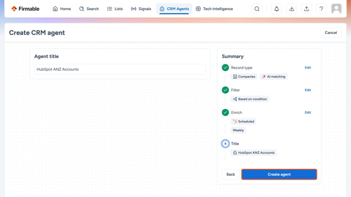Click the upload icon in header
Viewport: 351px width, 197px height.
click(306, 9)
